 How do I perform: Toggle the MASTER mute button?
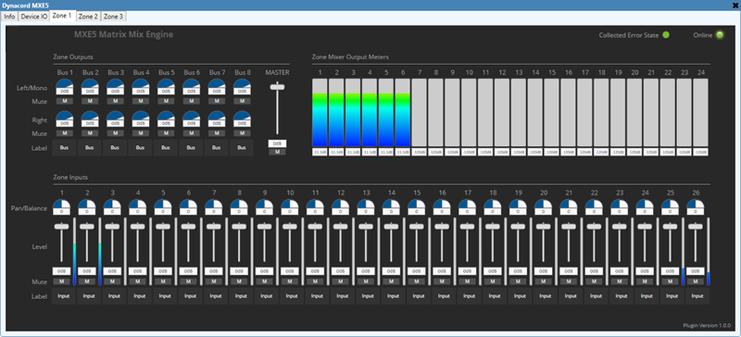pyautogui.click(x=277, y=152)
